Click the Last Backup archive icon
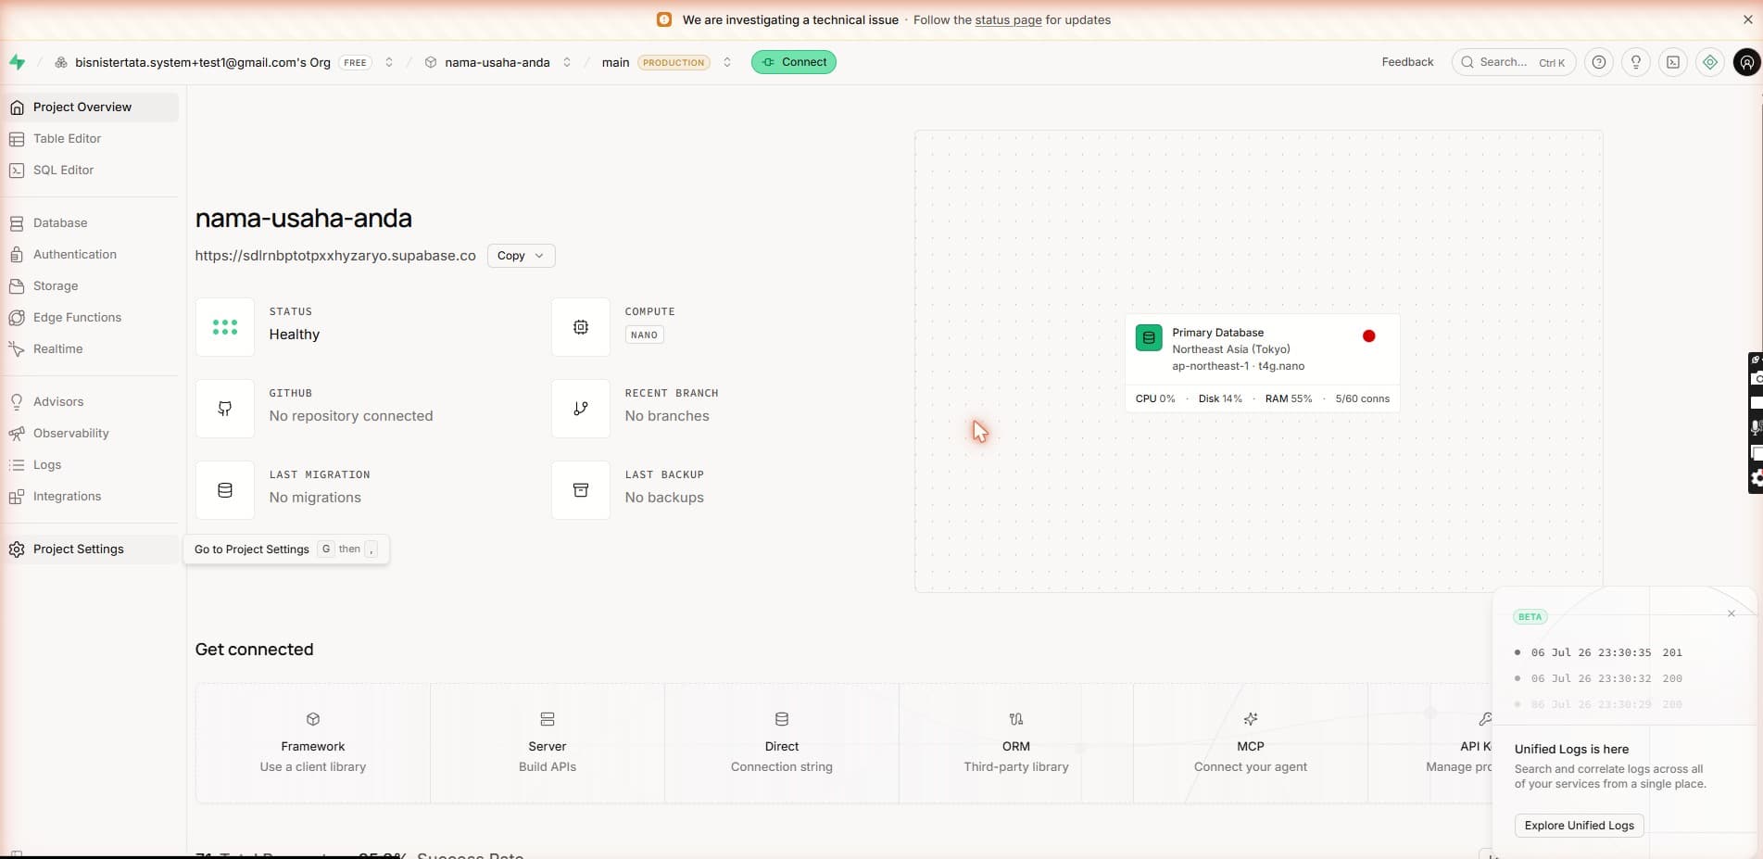The width and height of the screenshot is (1763, 859). [581, 490]
